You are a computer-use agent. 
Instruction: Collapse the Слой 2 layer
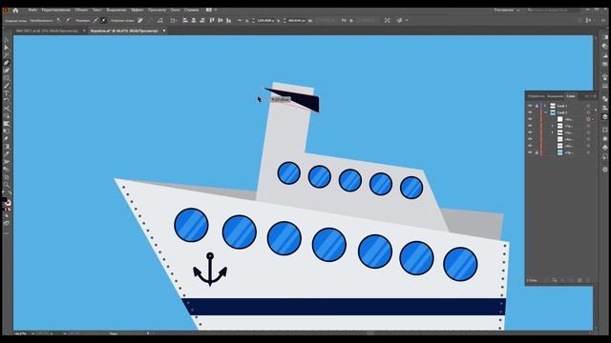coord(545,112)
